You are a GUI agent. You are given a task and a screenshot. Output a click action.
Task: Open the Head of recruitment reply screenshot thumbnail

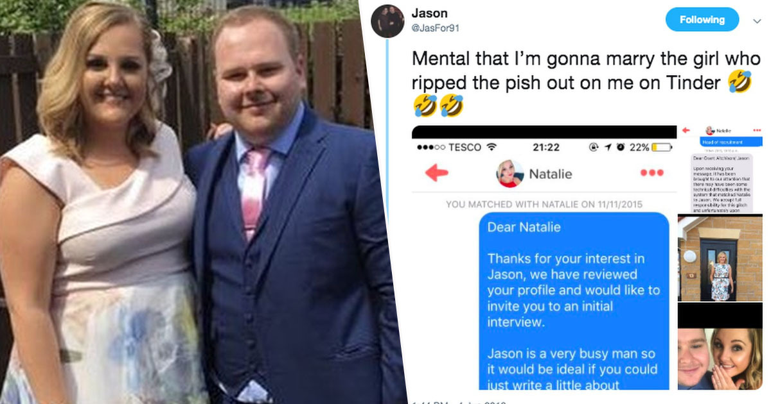[720, 168]
